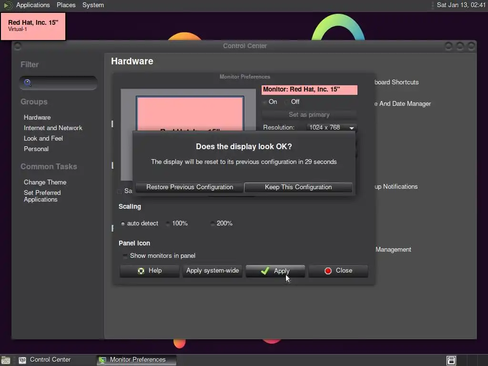
Task: Click the Red Hat, Inc. 15" monitor label overlay
Action: (x=33, y=26)
